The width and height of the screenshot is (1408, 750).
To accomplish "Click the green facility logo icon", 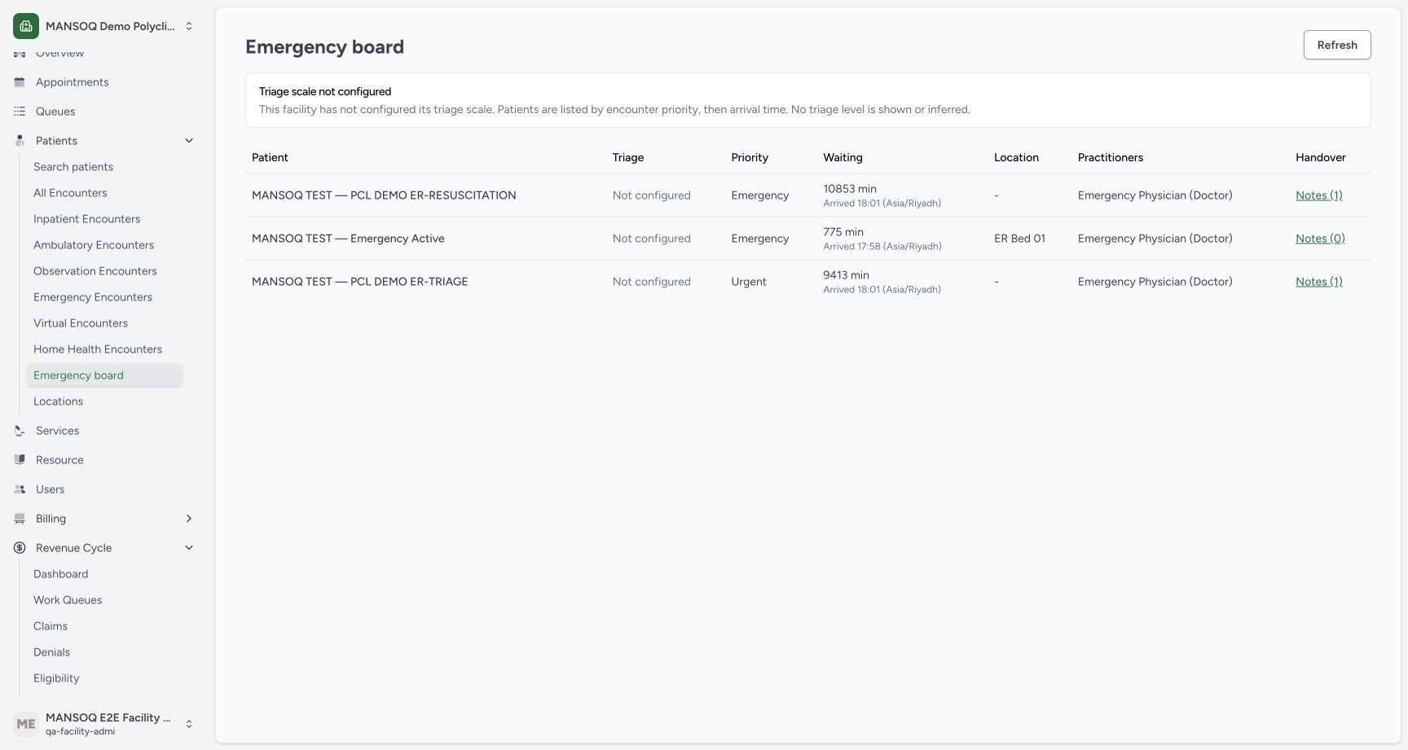I will pos(26,26).
